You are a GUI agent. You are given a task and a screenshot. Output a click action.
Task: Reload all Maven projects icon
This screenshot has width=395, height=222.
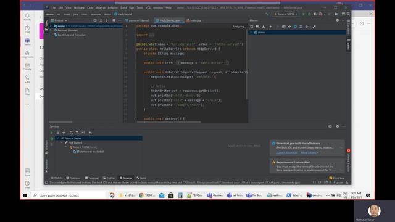251,27
